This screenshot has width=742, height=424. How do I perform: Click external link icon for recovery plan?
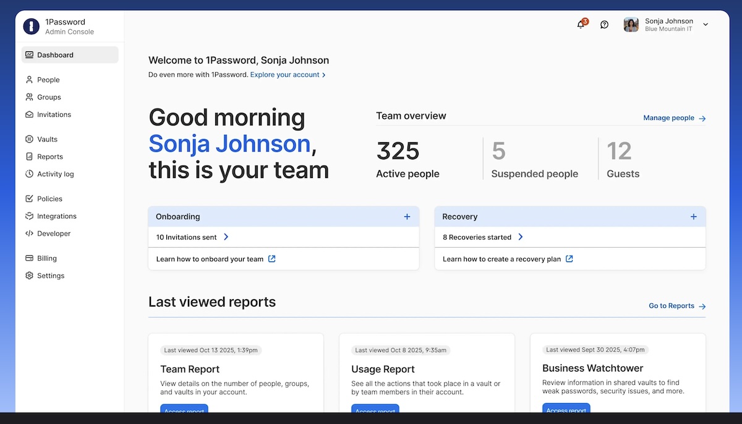click(569, 259)
